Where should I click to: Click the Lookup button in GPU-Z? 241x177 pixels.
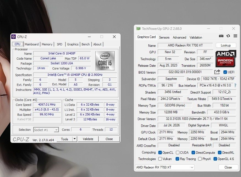coord(226,45)
